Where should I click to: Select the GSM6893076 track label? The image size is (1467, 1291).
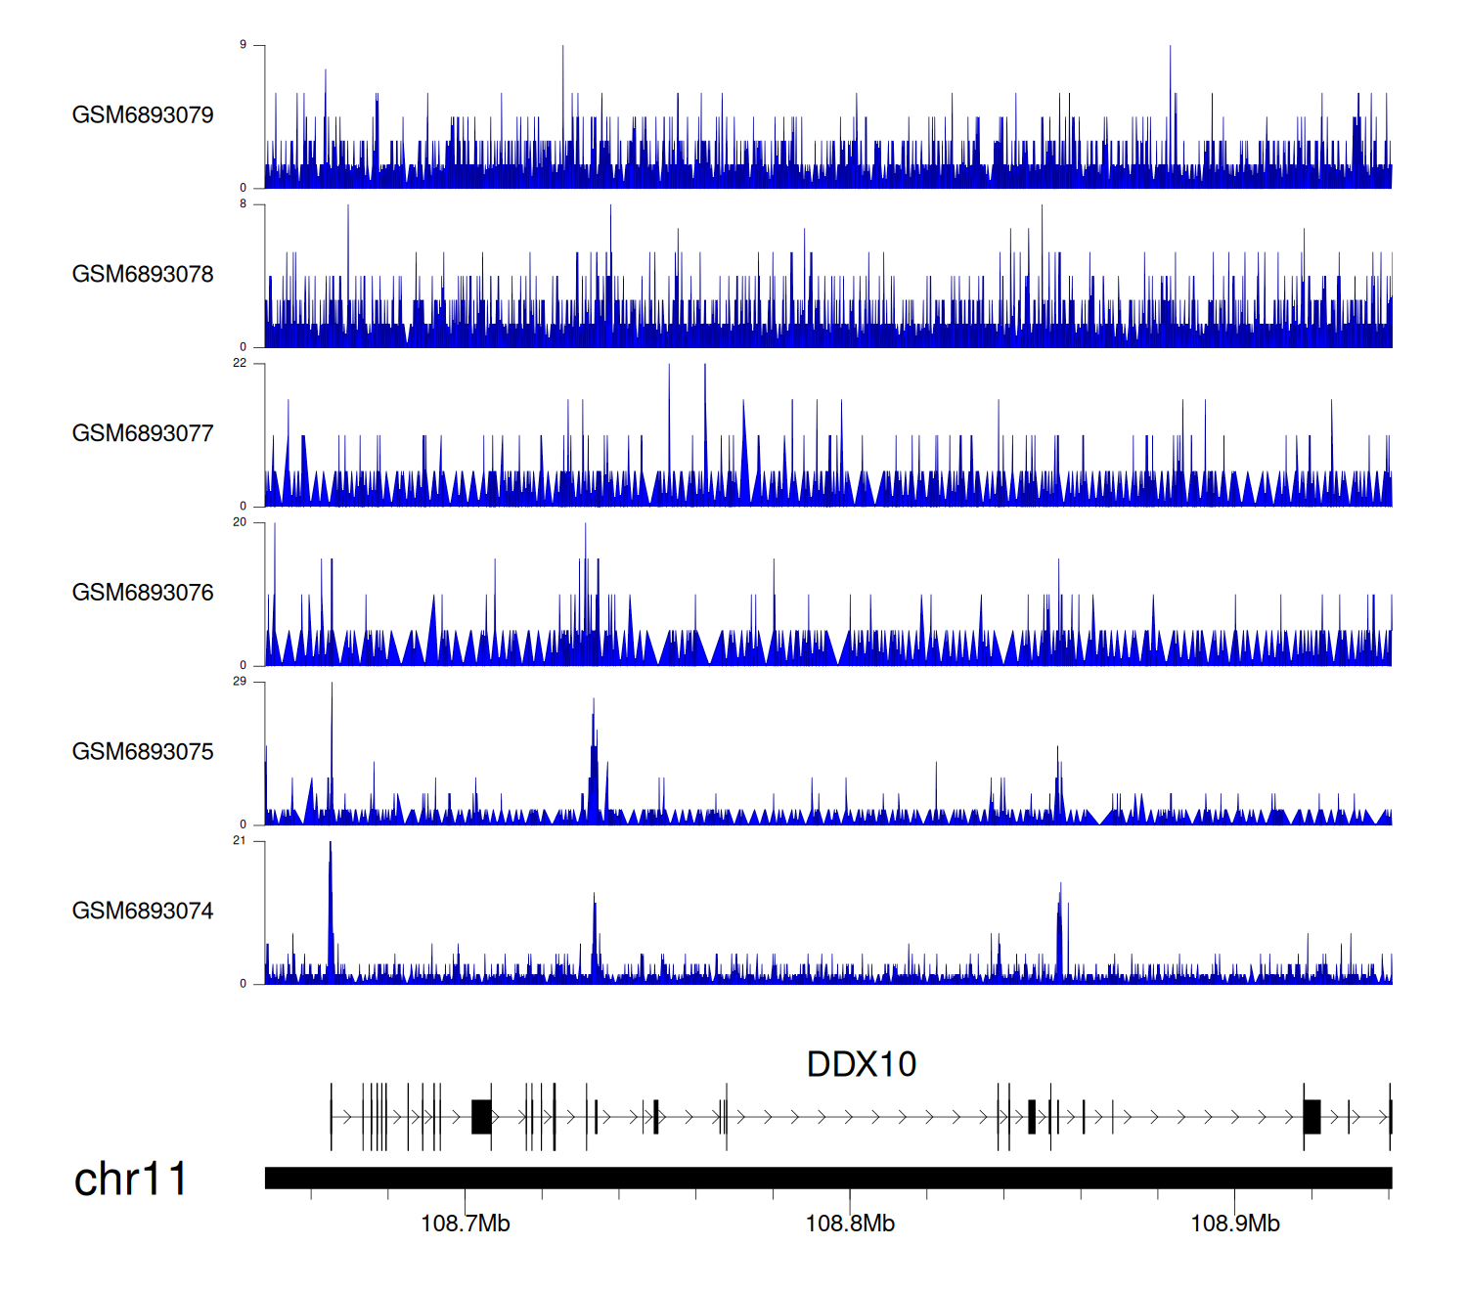[143, 593]
